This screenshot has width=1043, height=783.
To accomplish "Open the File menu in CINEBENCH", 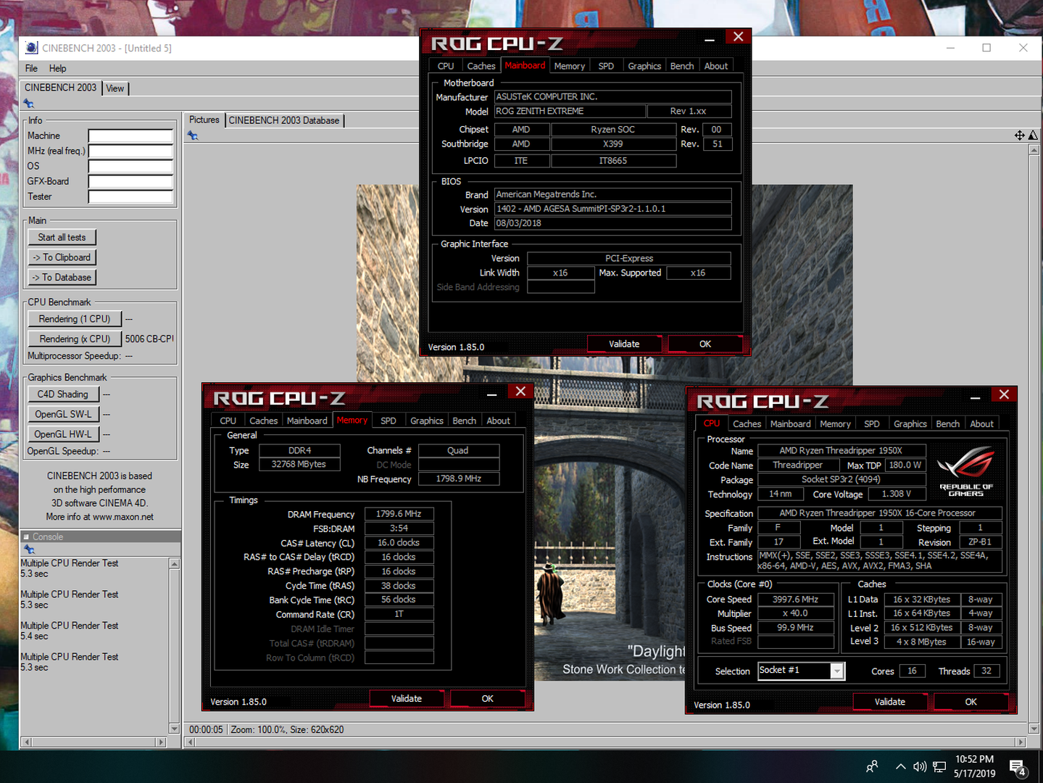I will click(x=31, y=68).
